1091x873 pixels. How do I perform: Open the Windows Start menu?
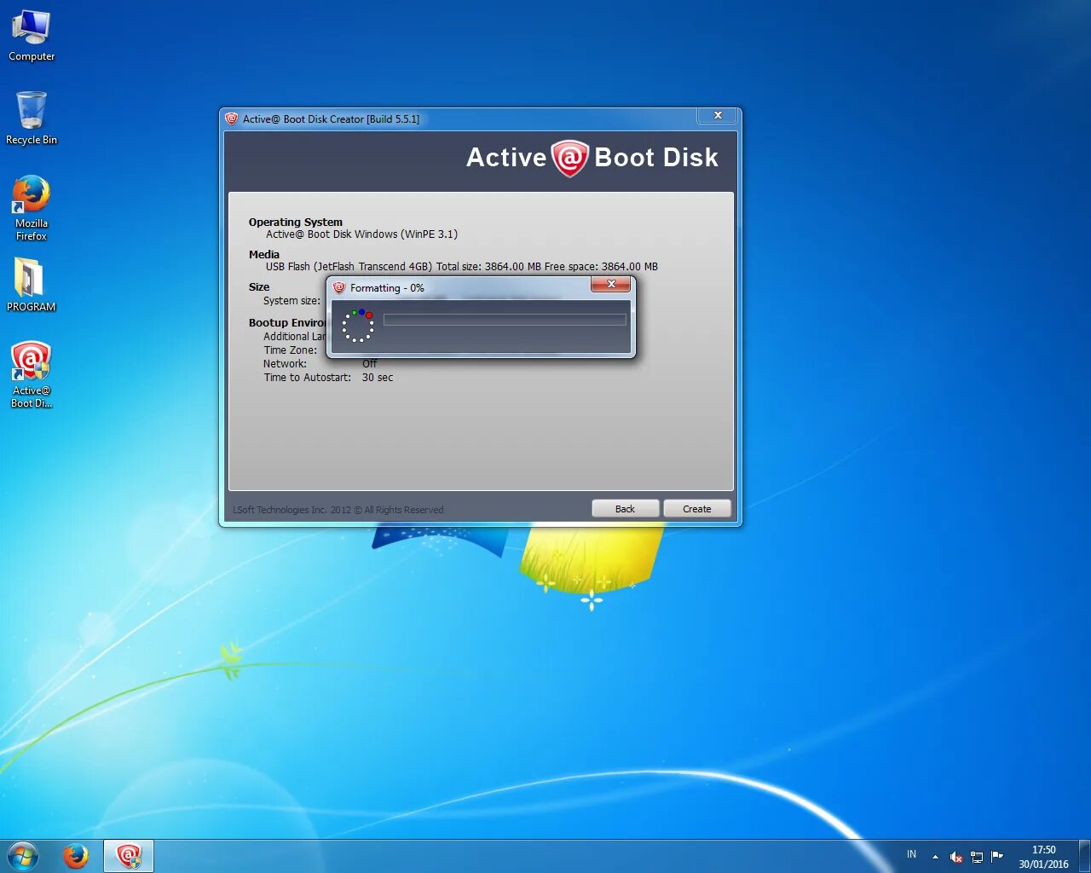[22, 856]
